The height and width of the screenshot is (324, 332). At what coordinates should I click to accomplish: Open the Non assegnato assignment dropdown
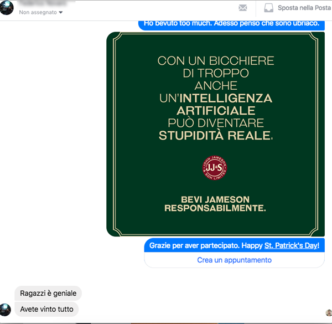click(40, 13)
